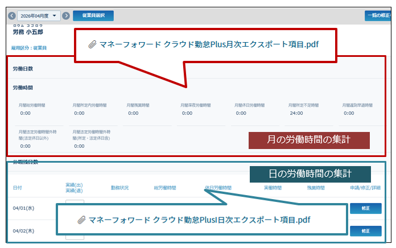The image size is (396, 248).
Task: Select the 04/01(水) date row
Action: 23,208
